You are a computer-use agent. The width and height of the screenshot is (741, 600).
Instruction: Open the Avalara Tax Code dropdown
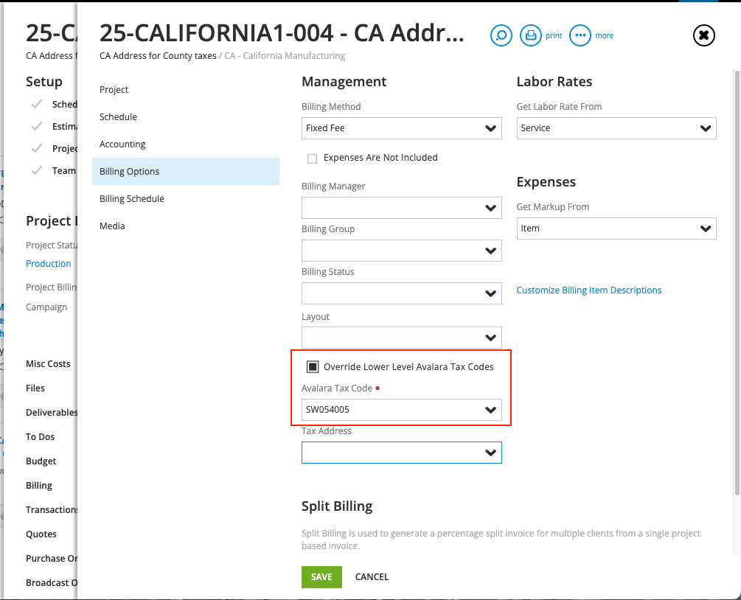[x=401, y=410]
